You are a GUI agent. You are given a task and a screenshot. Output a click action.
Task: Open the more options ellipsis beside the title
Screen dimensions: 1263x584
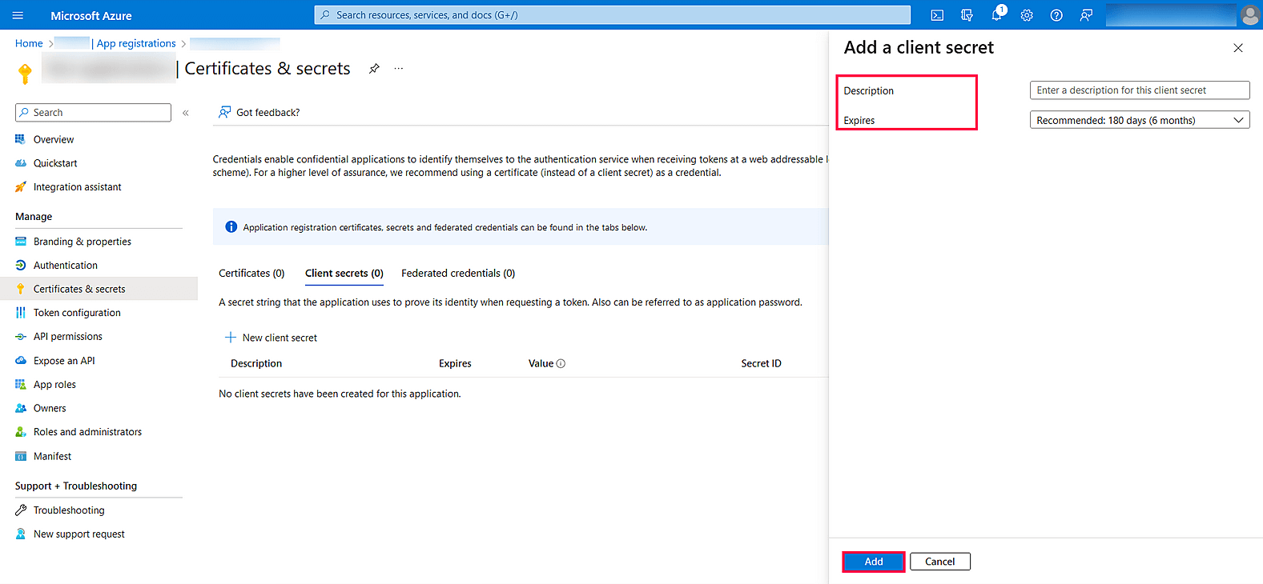point(399,69)
